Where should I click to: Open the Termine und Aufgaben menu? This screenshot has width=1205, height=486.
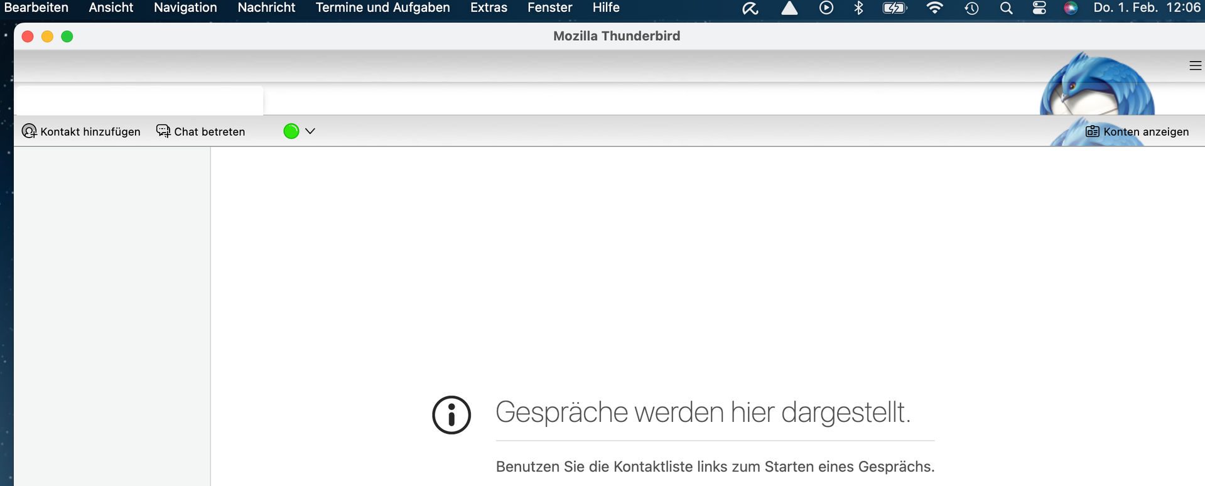(x=382, y=8)
